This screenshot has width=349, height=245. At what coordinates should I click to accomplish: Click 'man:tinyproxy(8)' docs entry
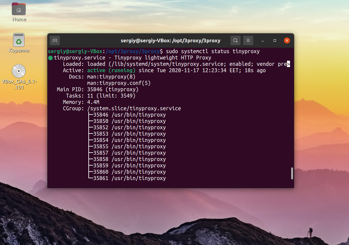[x=111, y=77]
